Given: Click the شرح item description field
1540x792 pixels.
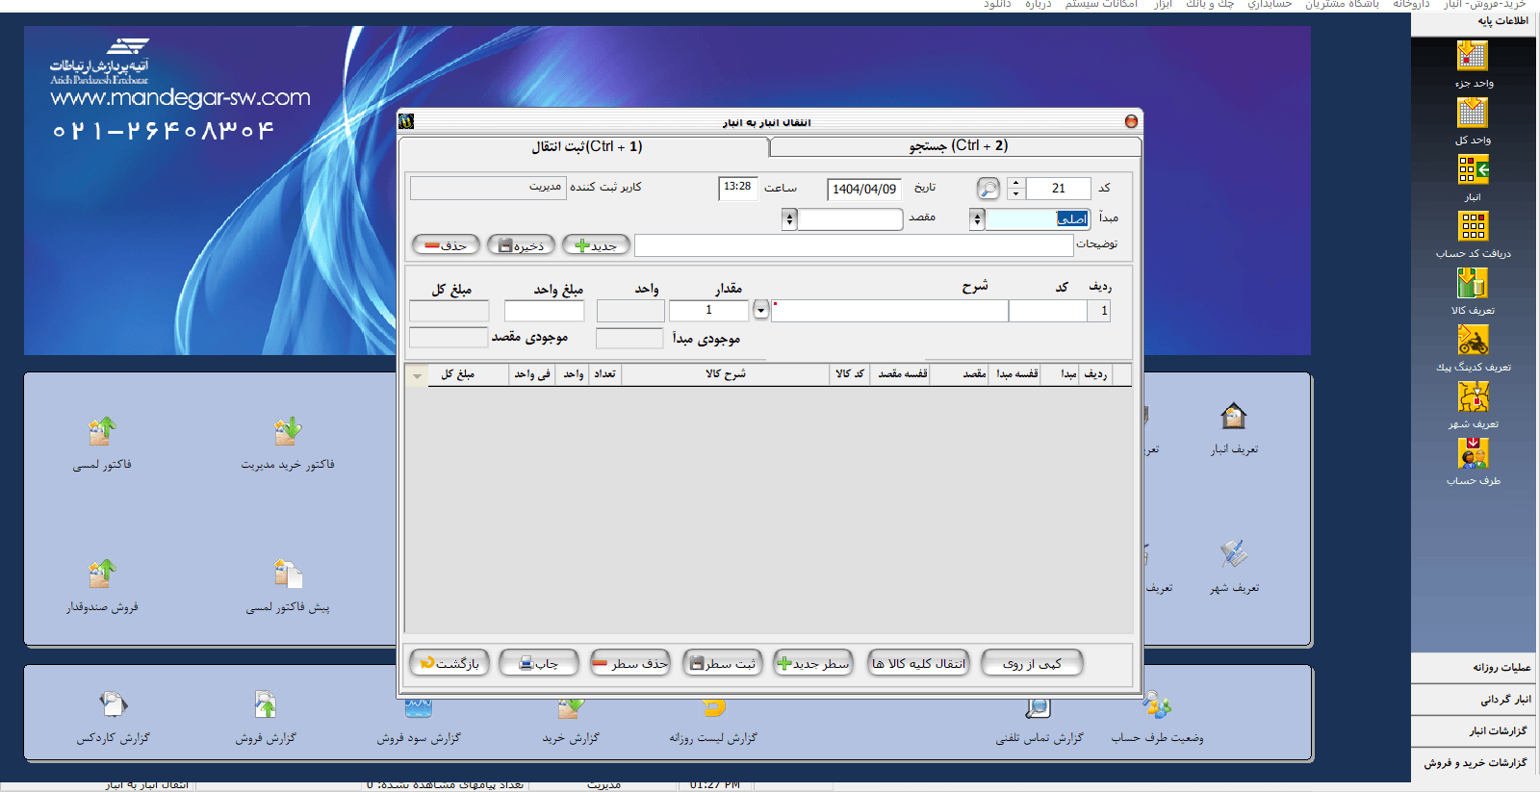Looking at the screenshot, I should coord(889,311).
